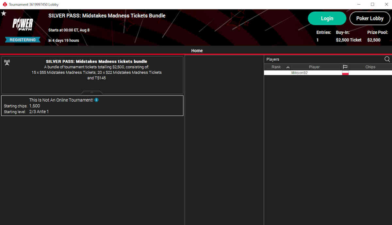
Task: Click 'SILVER PASS: Midstakes Madness tickets bundle' heading
Action: pos(96,61)
